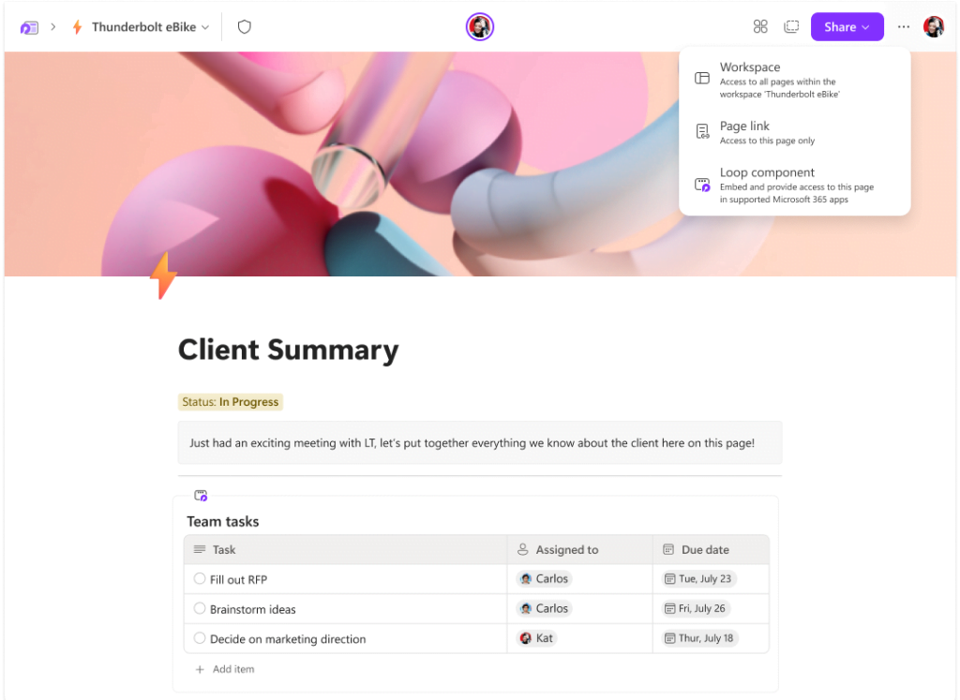960x700 pixels.
Task: Click the copy as Loop component icon
Action: 791,27
